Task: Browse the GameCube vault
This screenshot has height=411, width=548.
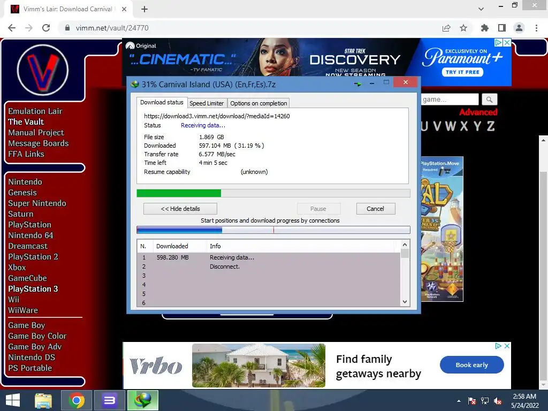Action: (x=28, y=278)
